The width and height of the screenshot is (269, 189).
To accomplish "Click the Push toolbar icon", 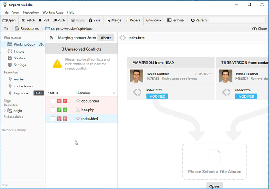I will [x=54, y=20].
